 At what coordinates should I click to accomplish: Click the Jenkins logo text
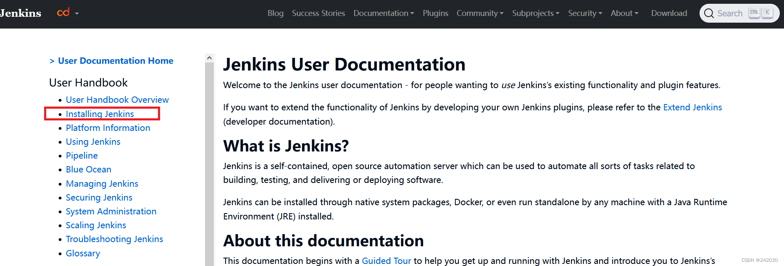click(x=20, y=13)
